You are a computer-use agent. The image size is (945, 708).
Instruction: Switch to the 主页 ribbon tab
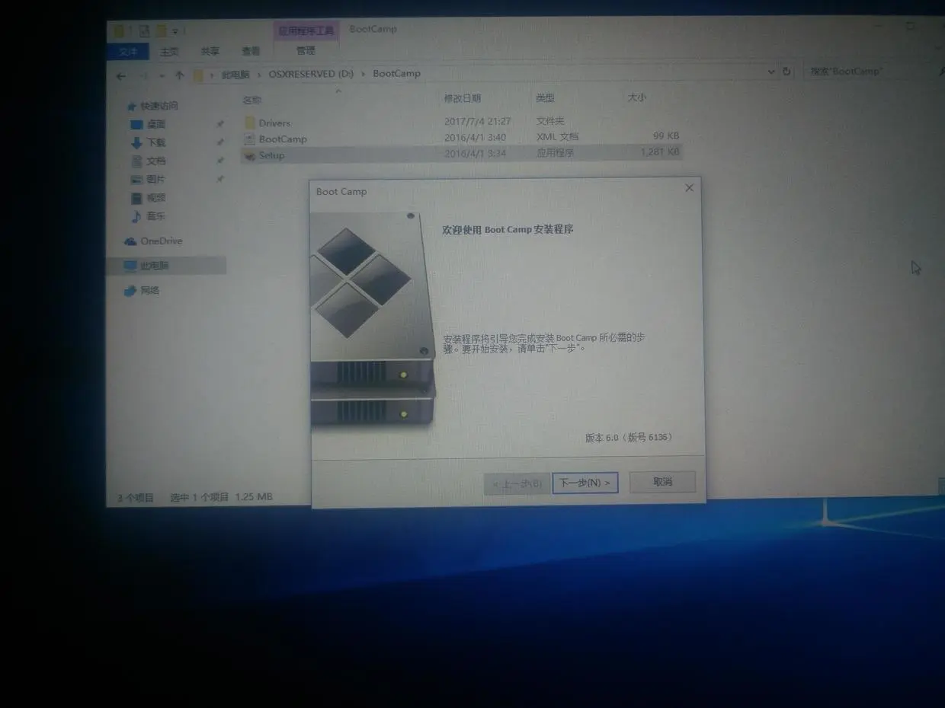169,51
